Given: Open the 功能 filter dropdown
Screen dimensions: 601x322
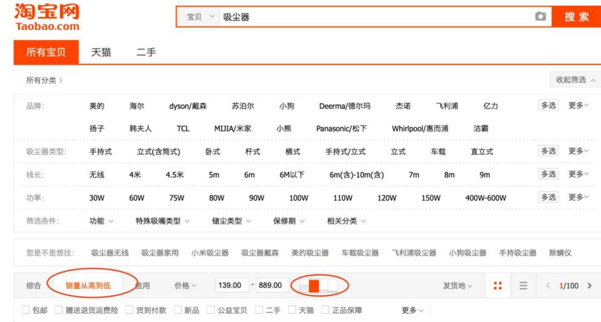Looking at the screenshot, I should (101, 221).
